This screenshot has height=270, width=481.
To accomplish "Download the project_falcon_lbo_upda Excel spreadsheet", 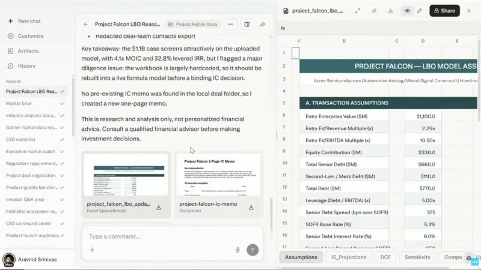I will [159, 207].
